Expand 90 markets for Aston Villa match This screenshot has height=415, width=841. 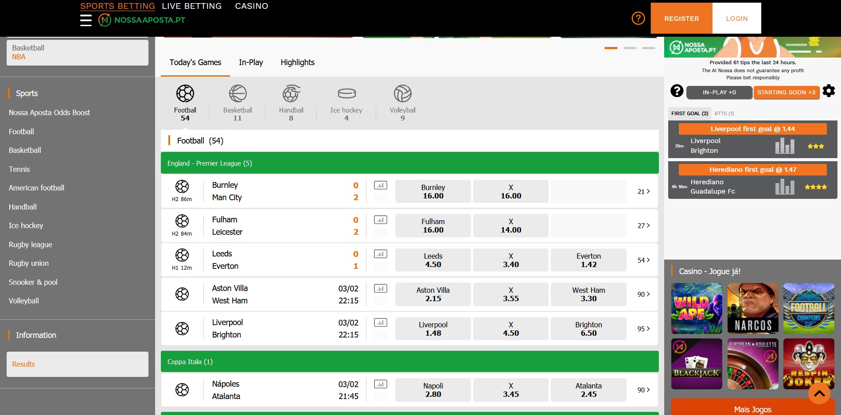click(643, 294)
